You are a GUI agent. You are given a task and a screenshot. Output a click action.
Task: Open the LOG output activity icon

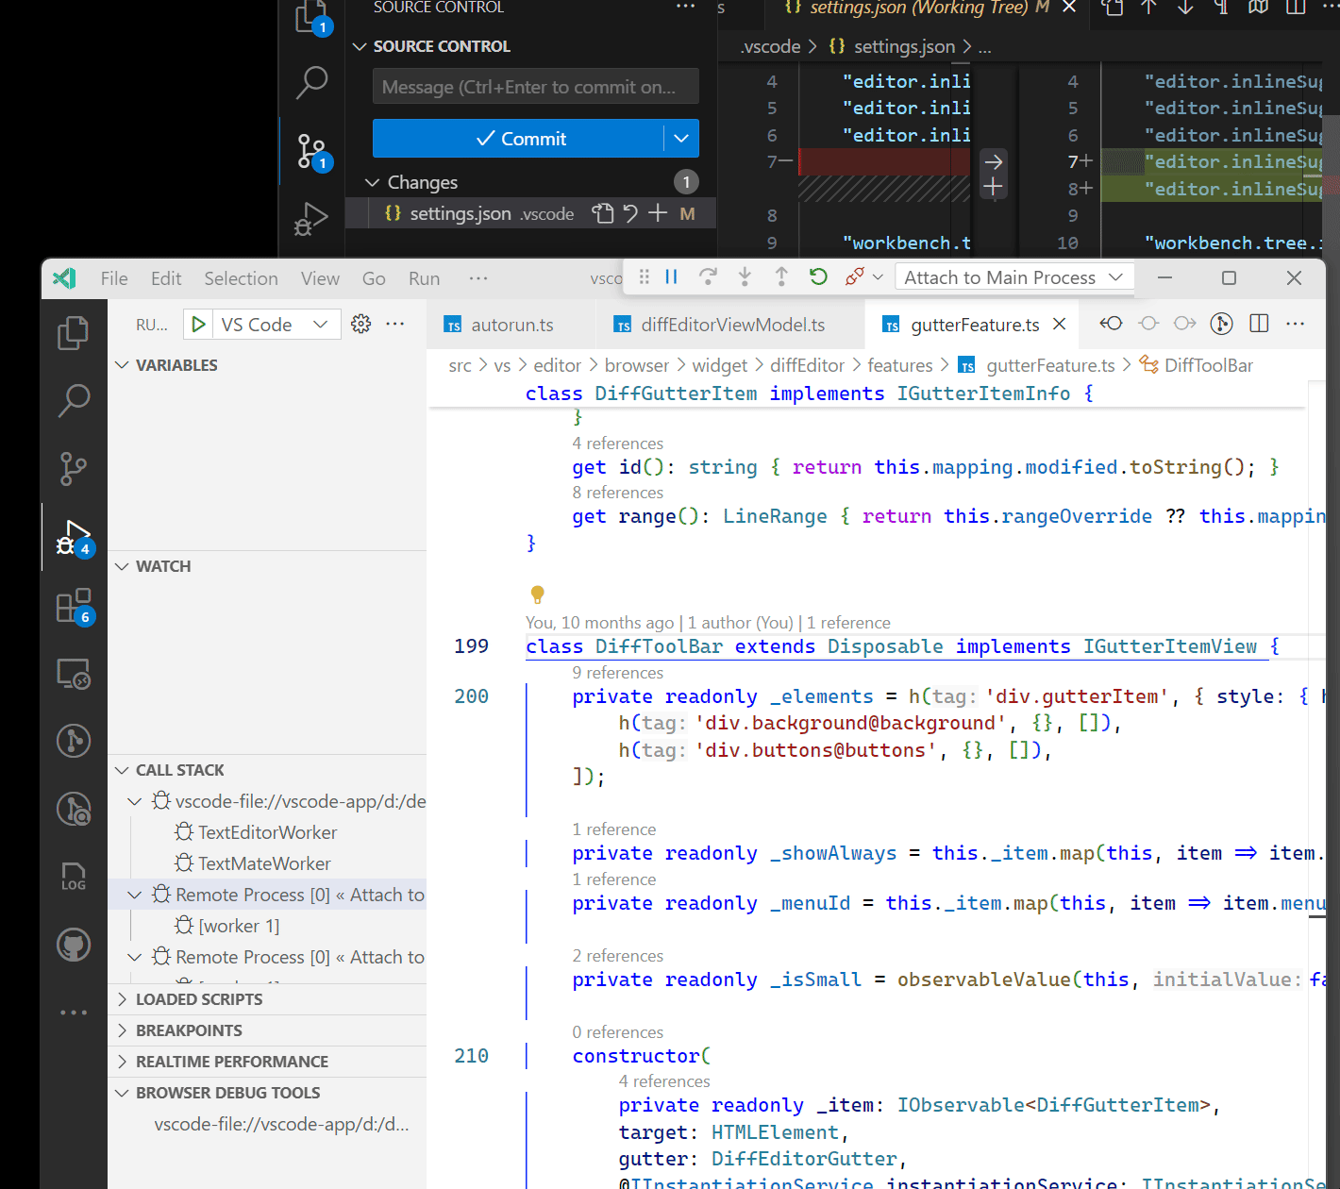coord(74,876)
